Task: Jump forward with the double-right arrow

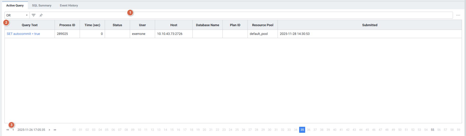Action: pos(55,130)
